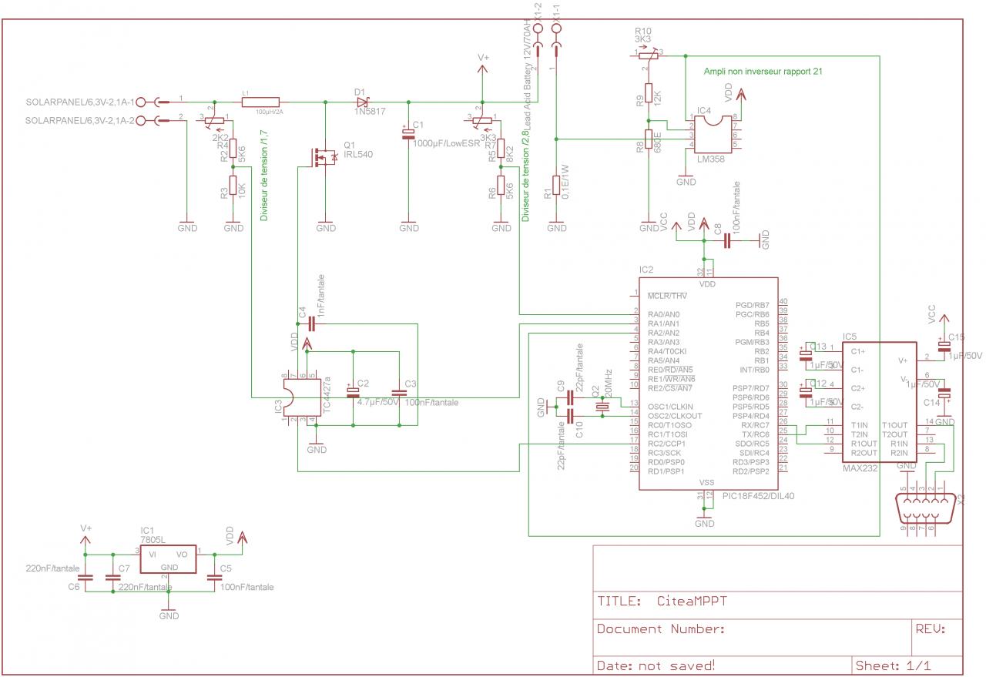Select the "RA0/AN0" pin name
This screenshot has width=986, height=677.
(664, 314)
